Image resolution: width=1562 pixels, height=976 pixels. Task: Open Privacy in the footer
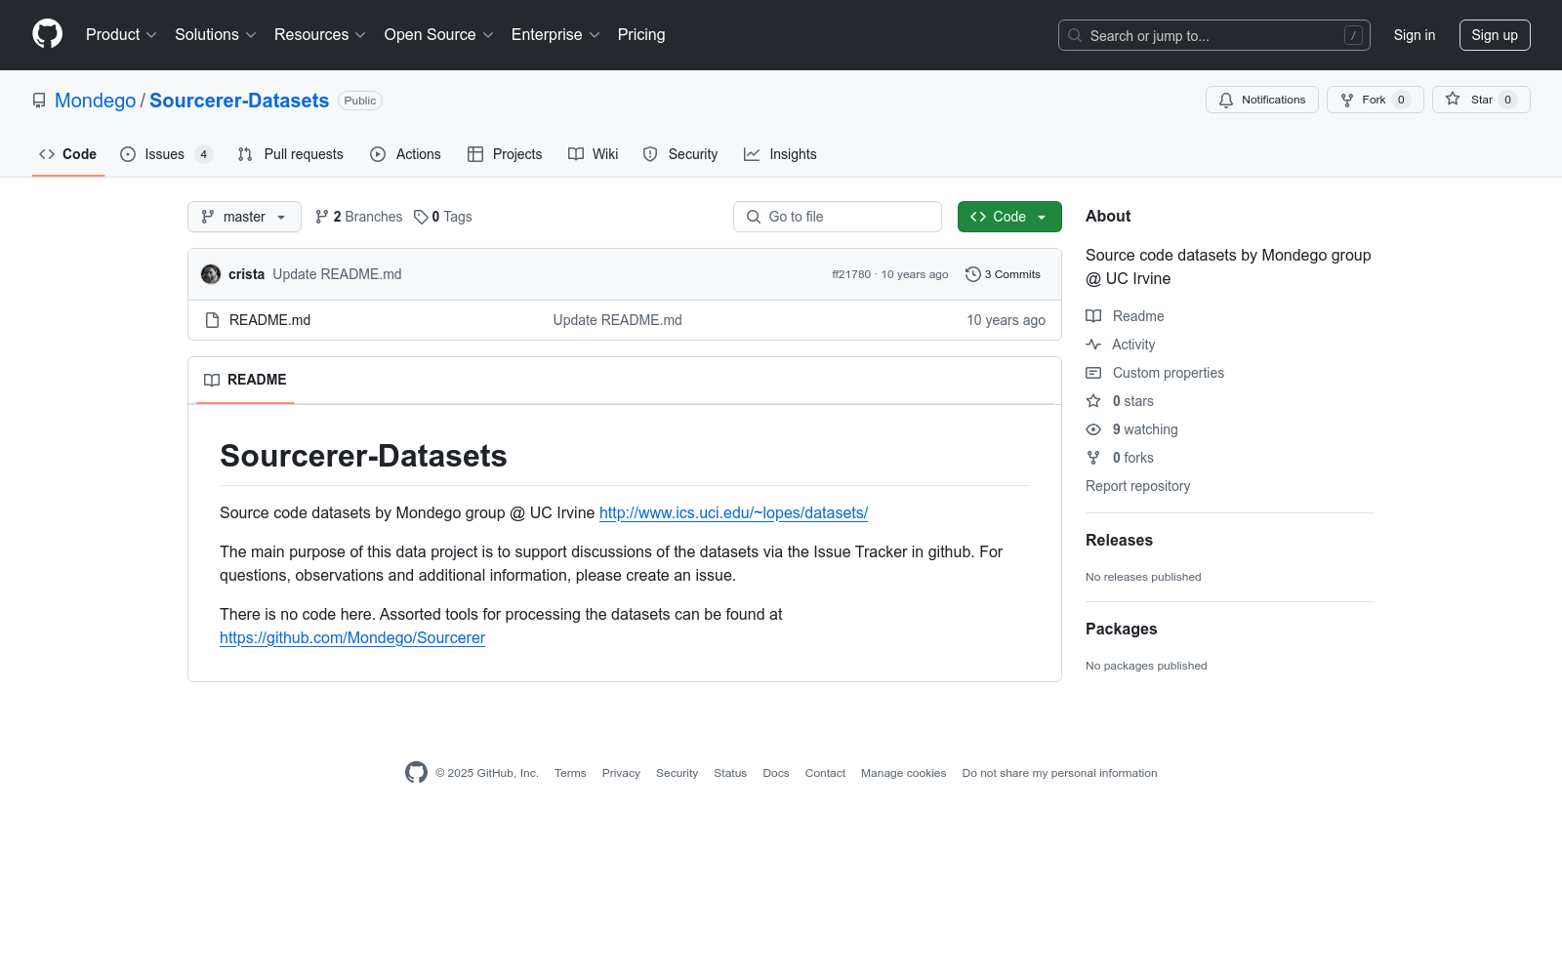621,773
